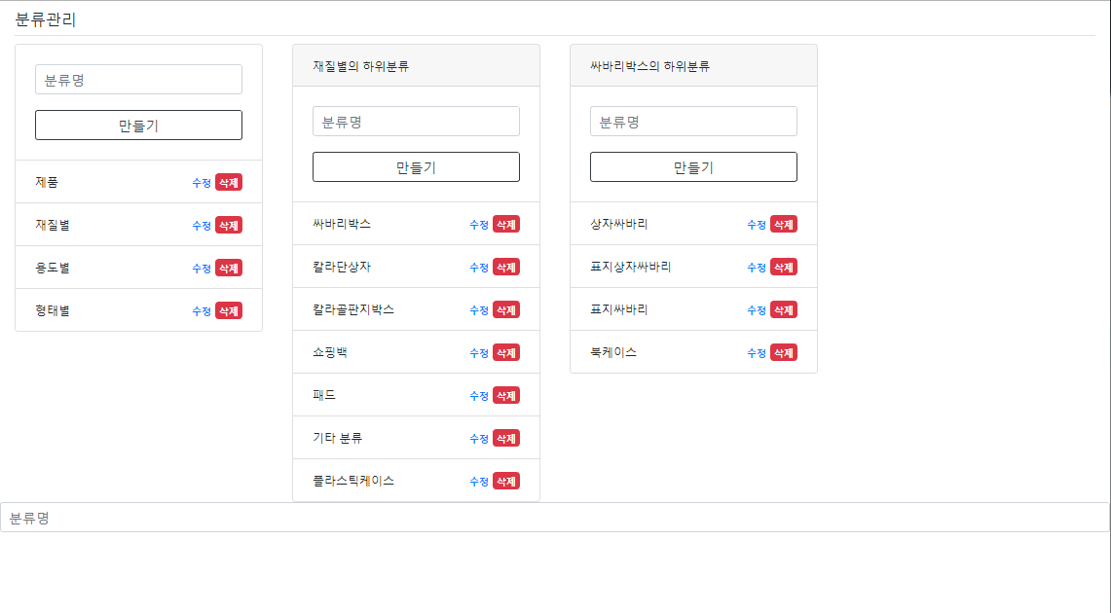Viewport: 1111px width, 613px height.
Task: Edit the 북케이스 entry
Action: pyautogui.click(x=757, y=353)
